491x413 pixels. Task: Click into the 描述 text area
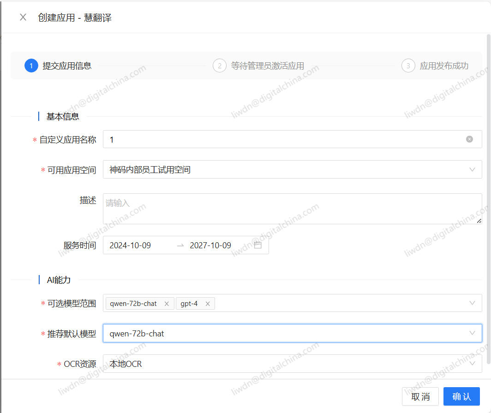(x=291, y=209)
